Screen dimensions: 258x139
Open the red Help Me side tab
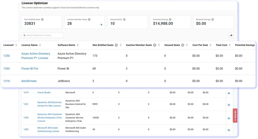tap(235, 116)
